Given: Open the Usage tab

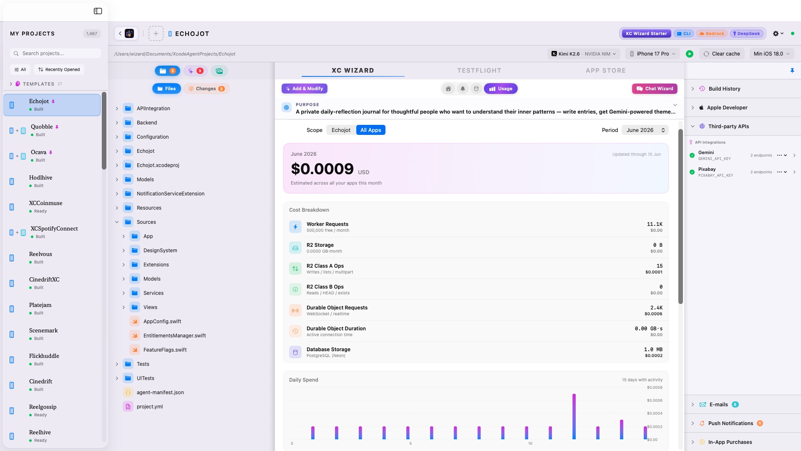Looking at the screenshot, I should point(501,89).
